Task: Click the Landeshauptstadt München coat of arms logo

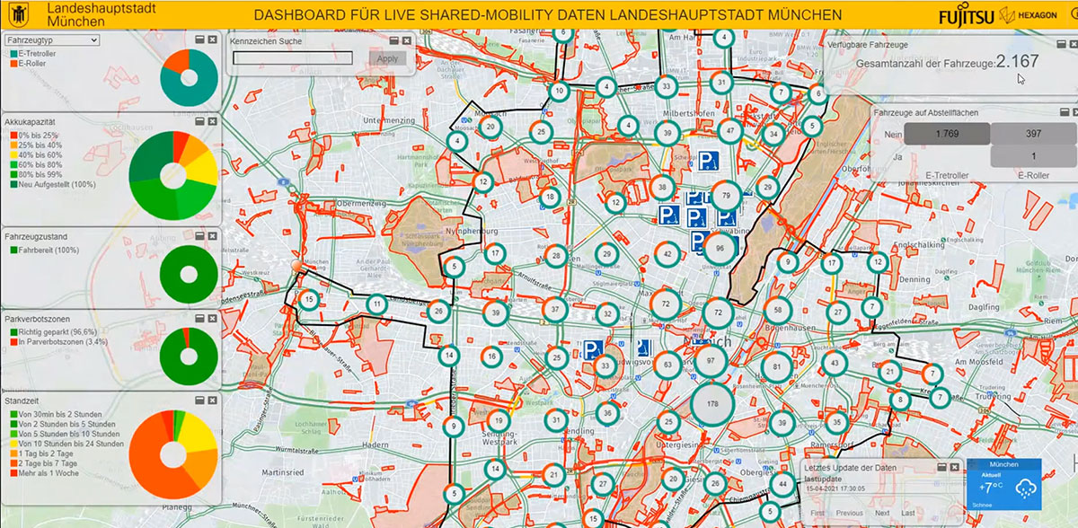Action: [x=19, y=14]
